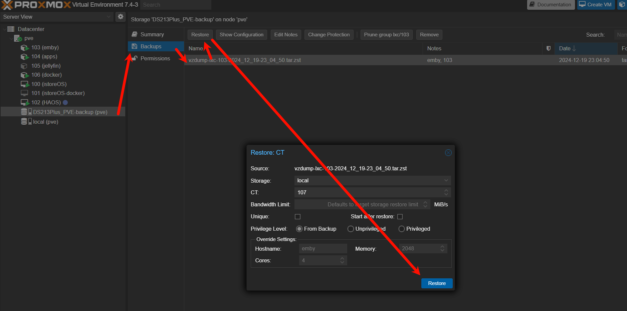Click the CT ID 107 stepper arrows
Image resolution: width=627 pixels, height=311 pixels.
(446, 192)
